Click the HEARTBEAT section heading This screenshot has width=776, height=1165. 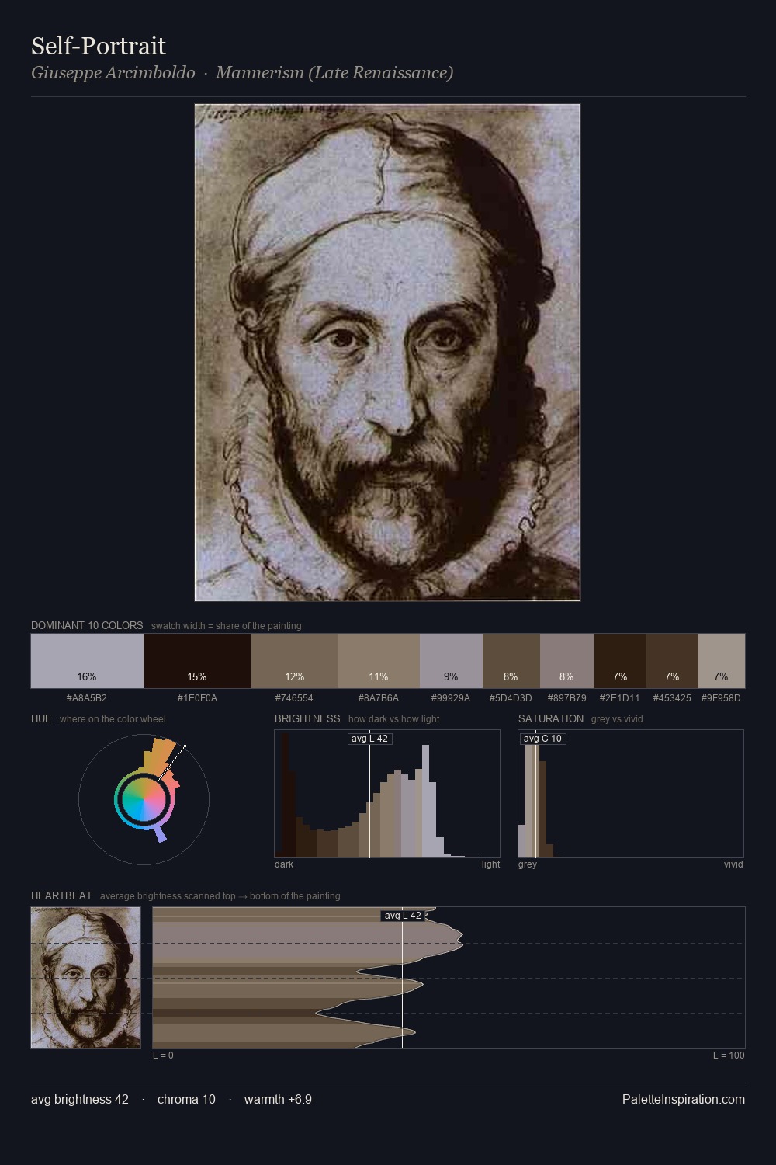(61, 895)
